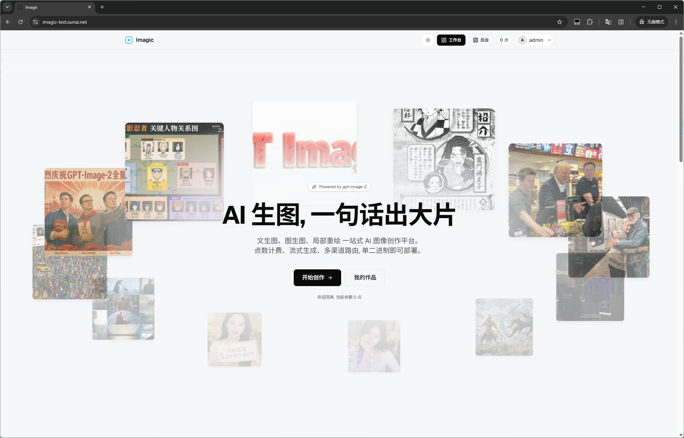Click the 0 点 balance badge
This screenshot has width=684, height=438.
pos(504,40)
